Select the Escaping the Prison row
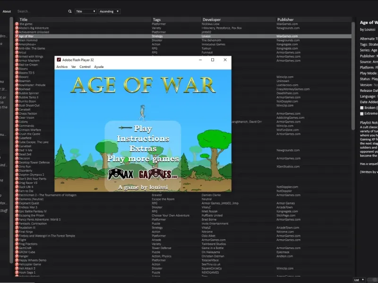 pyautogui.click(x=183, y=216)
